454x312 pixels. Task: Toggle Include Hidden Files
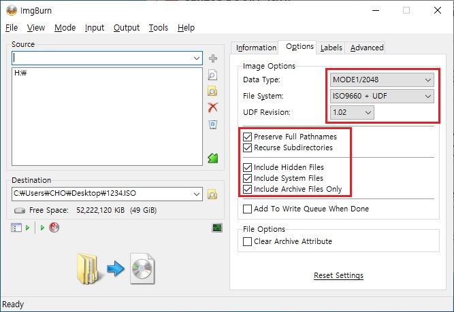click(x=247, y=167)
